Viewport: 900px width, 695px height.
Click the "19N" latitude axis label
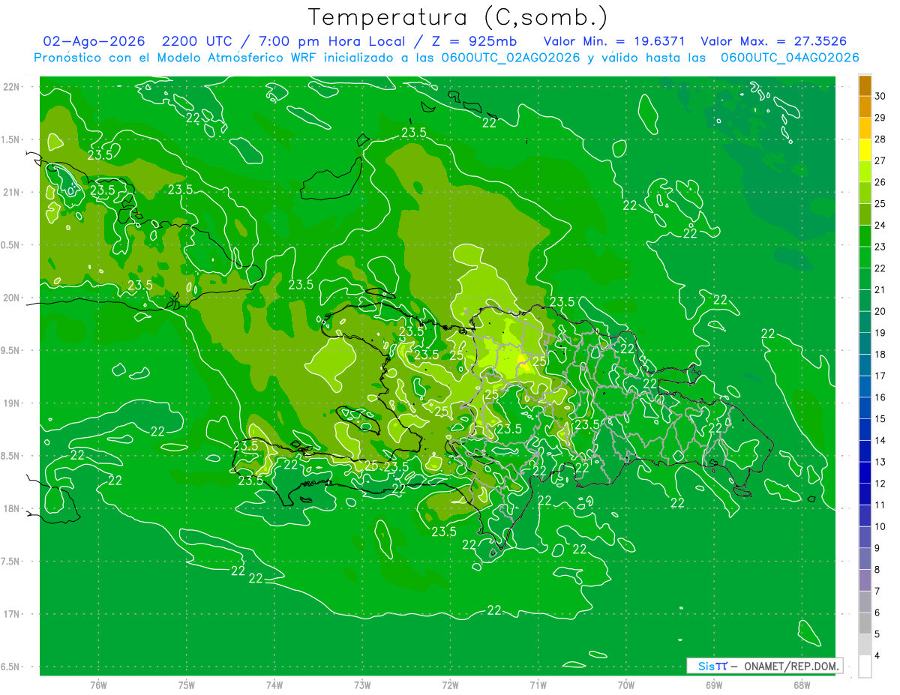[x=11, y=403]
